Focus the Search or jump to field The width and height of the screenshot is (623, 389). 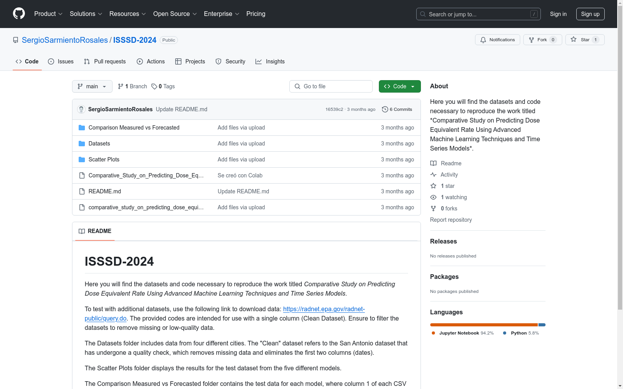(478, 14)
